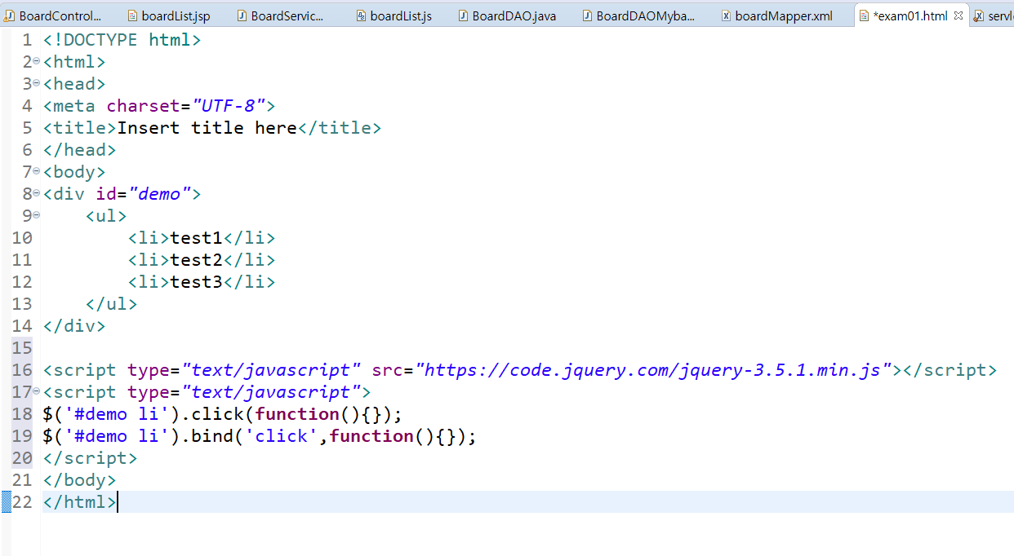This screenshot has height=556, width=1014.
Task: Close the exam01.html editor tab
Action: 958,15
